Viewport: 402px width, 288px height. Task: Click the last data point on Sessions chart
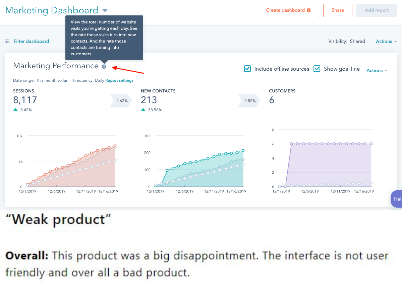tap(115, 145)
